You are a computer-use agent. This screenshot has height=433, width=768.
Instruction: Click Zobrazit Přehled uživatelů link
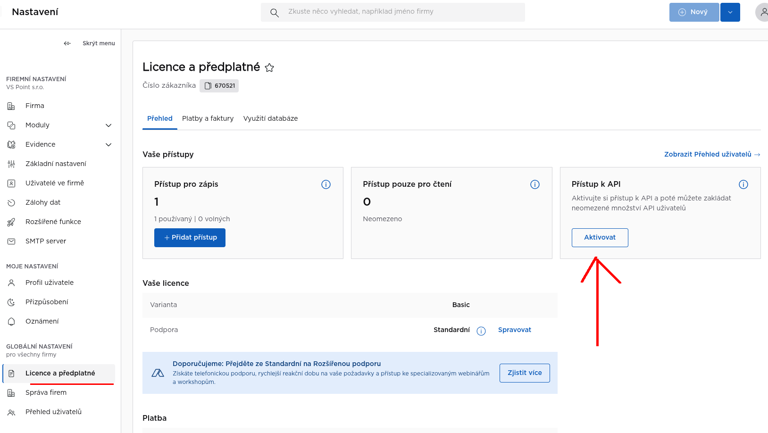(712, 154)
